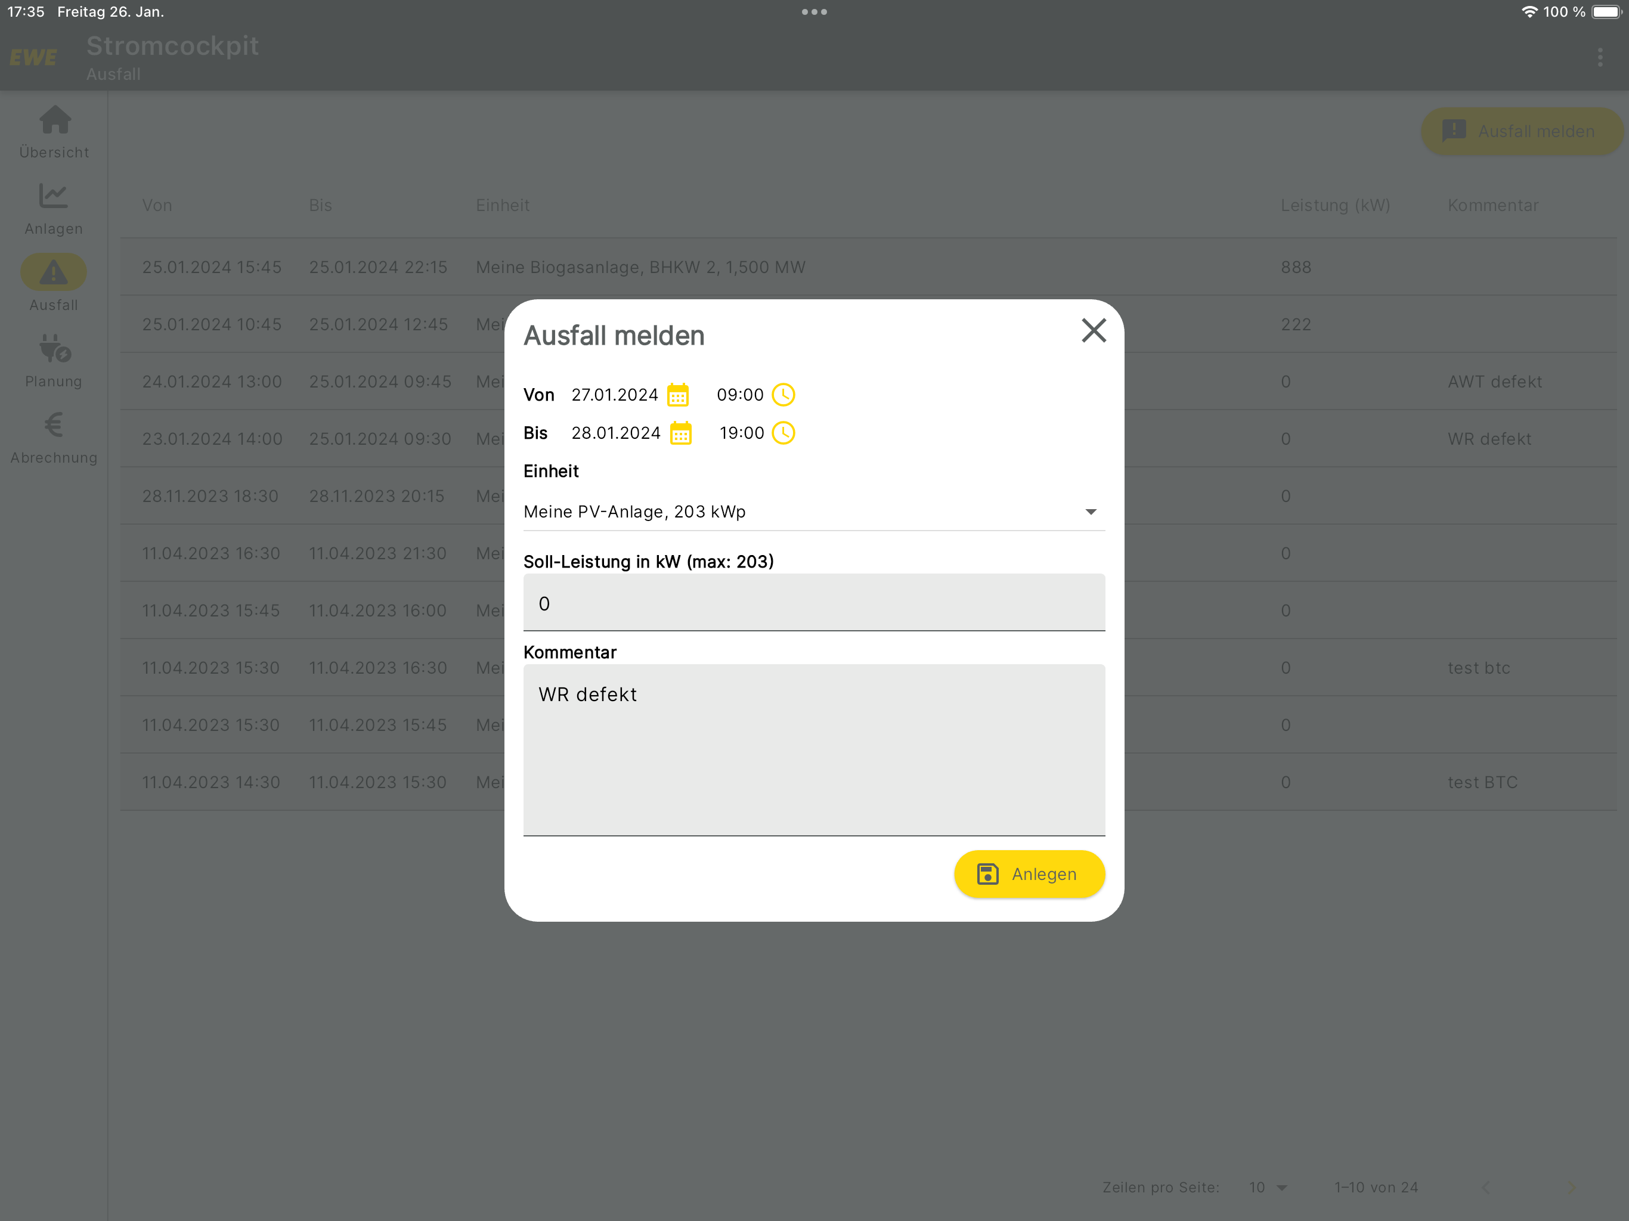Click the Ausfall melden button behind dialog

[x=1522, y=131]
